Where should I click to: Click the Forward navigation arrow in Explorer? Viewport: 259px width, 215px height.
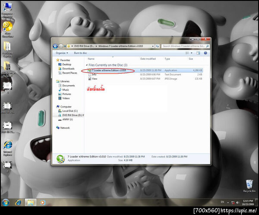61,47
